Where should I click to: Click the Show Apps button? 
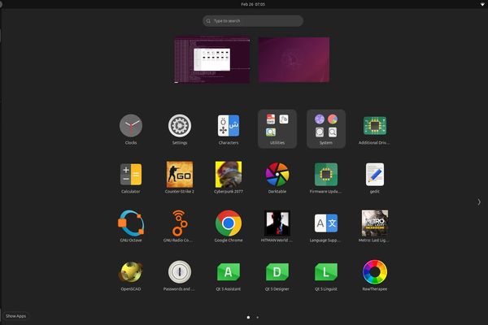click(x=15, y=316)
